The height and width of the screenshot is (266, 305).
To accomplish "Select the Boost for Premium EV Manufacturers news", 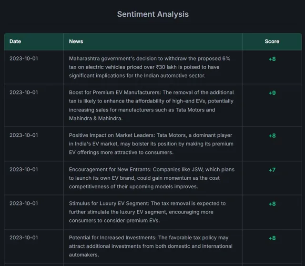I will pos(152,105).
